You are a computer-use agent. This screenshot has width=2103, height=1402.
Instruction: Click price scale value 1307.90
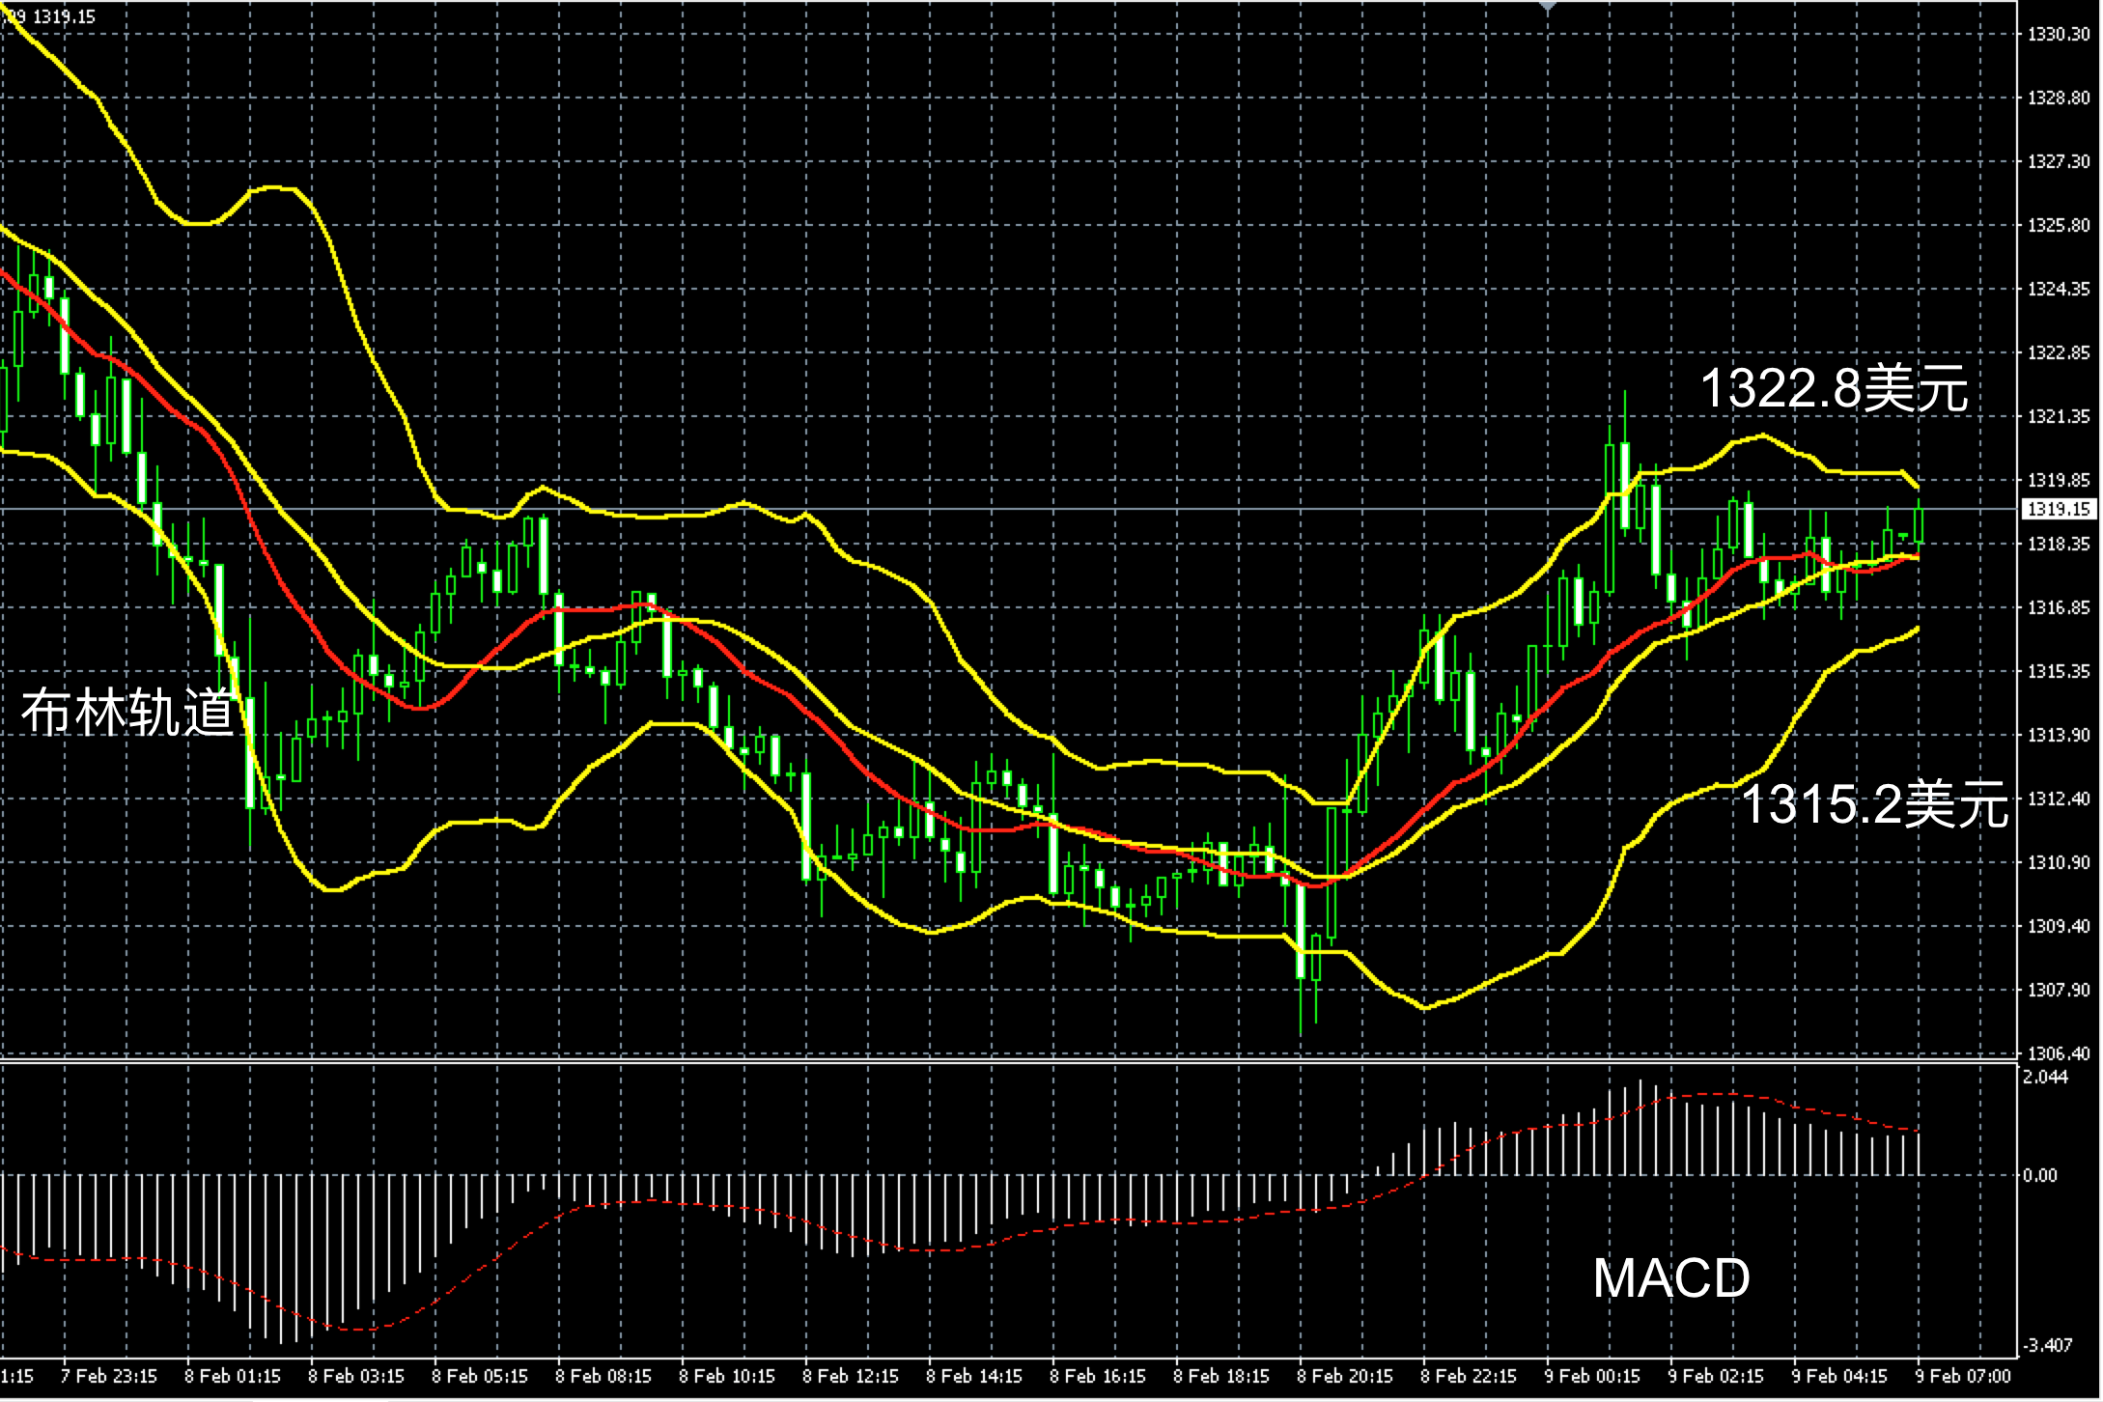point(2058,990)
